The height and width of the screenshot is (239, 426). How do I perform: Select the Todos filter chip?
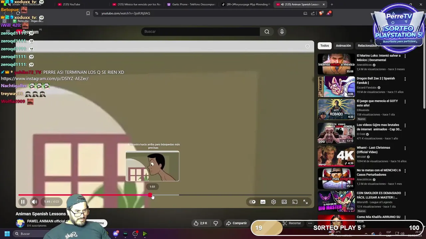tap(324, 46)
